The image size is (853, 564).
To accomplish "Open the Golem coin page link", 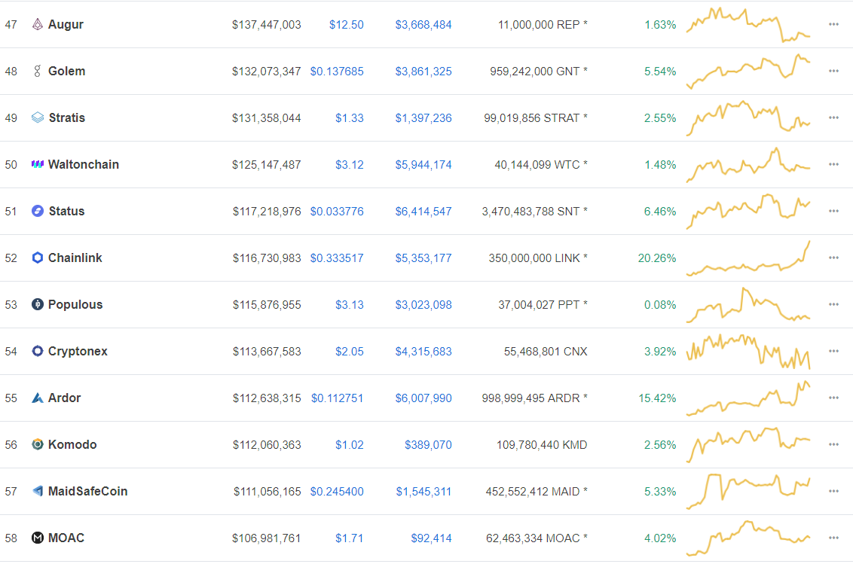I will [66, 72].
